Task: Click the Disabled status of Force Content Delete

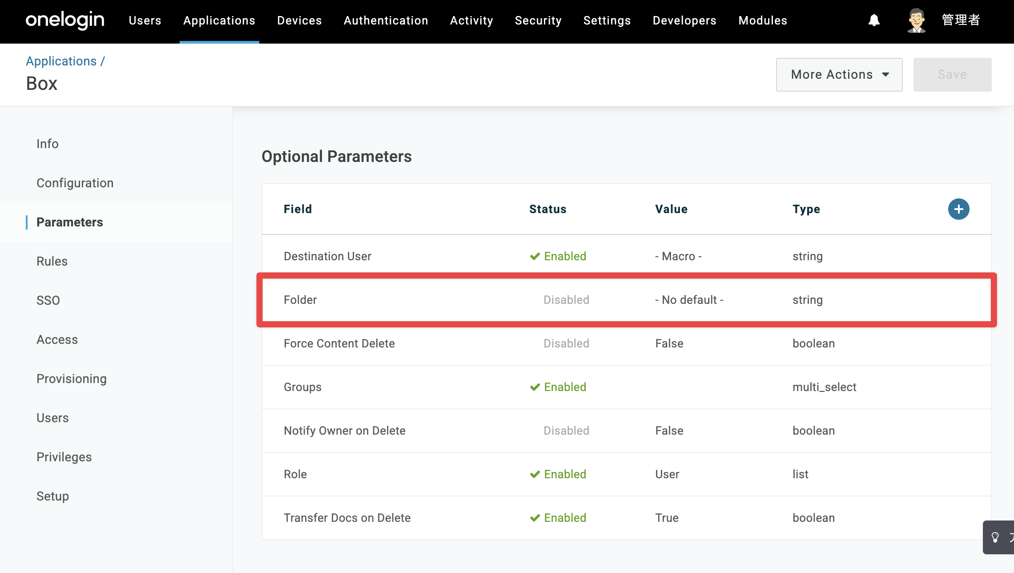Action: [x=566, y=343]
